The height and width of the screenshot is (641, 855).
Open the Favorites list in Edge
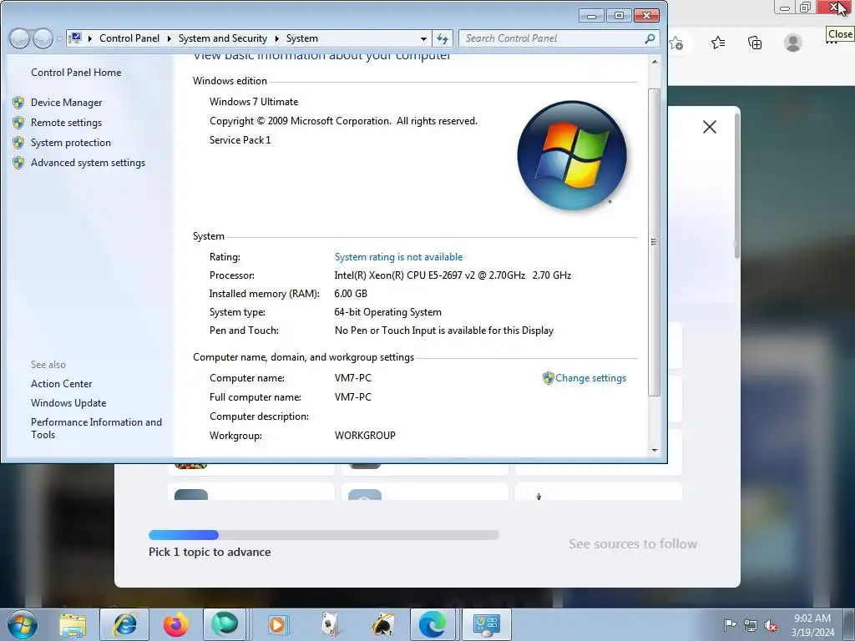718,43
